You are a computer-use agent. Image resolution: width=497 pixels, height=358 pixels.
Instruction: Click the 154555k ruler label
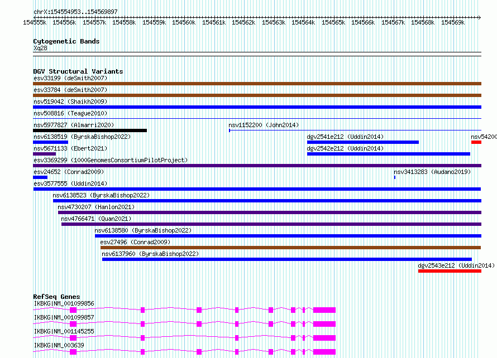(35, 22)
